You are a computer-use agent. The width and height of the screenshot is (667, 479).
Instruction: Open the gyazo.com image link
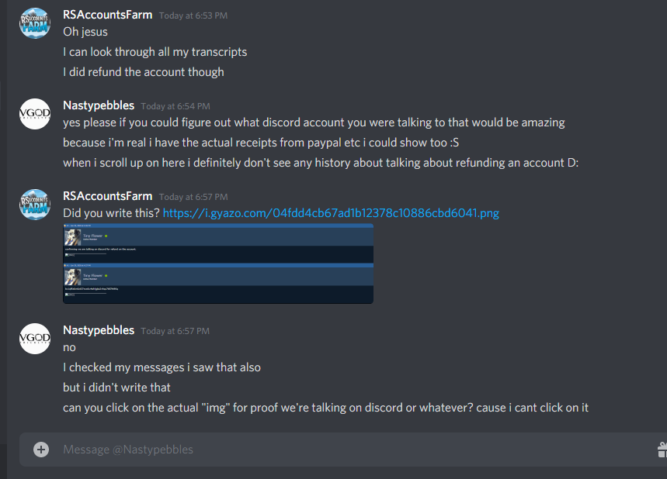click(331, 213)
